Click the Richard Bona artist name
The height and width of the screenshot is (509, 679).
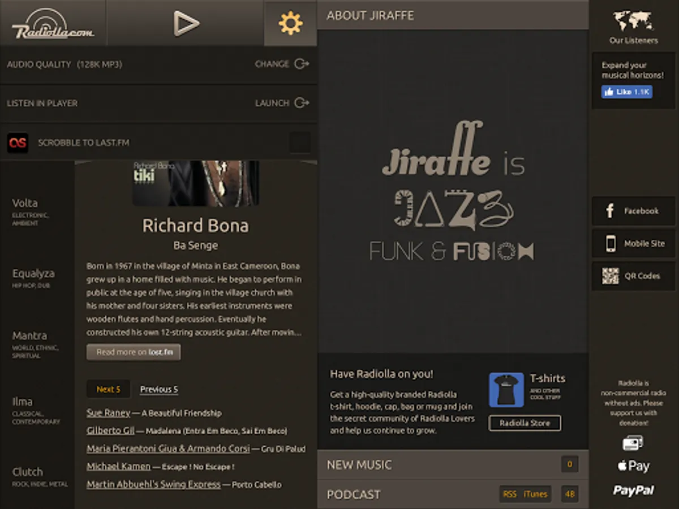tap(195, 226)
